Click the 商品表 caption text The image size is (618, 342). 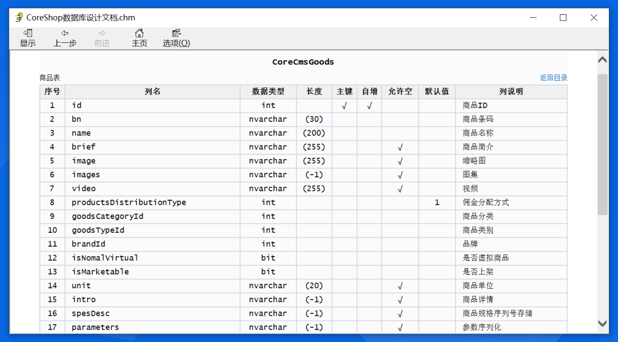coord(50,78)
